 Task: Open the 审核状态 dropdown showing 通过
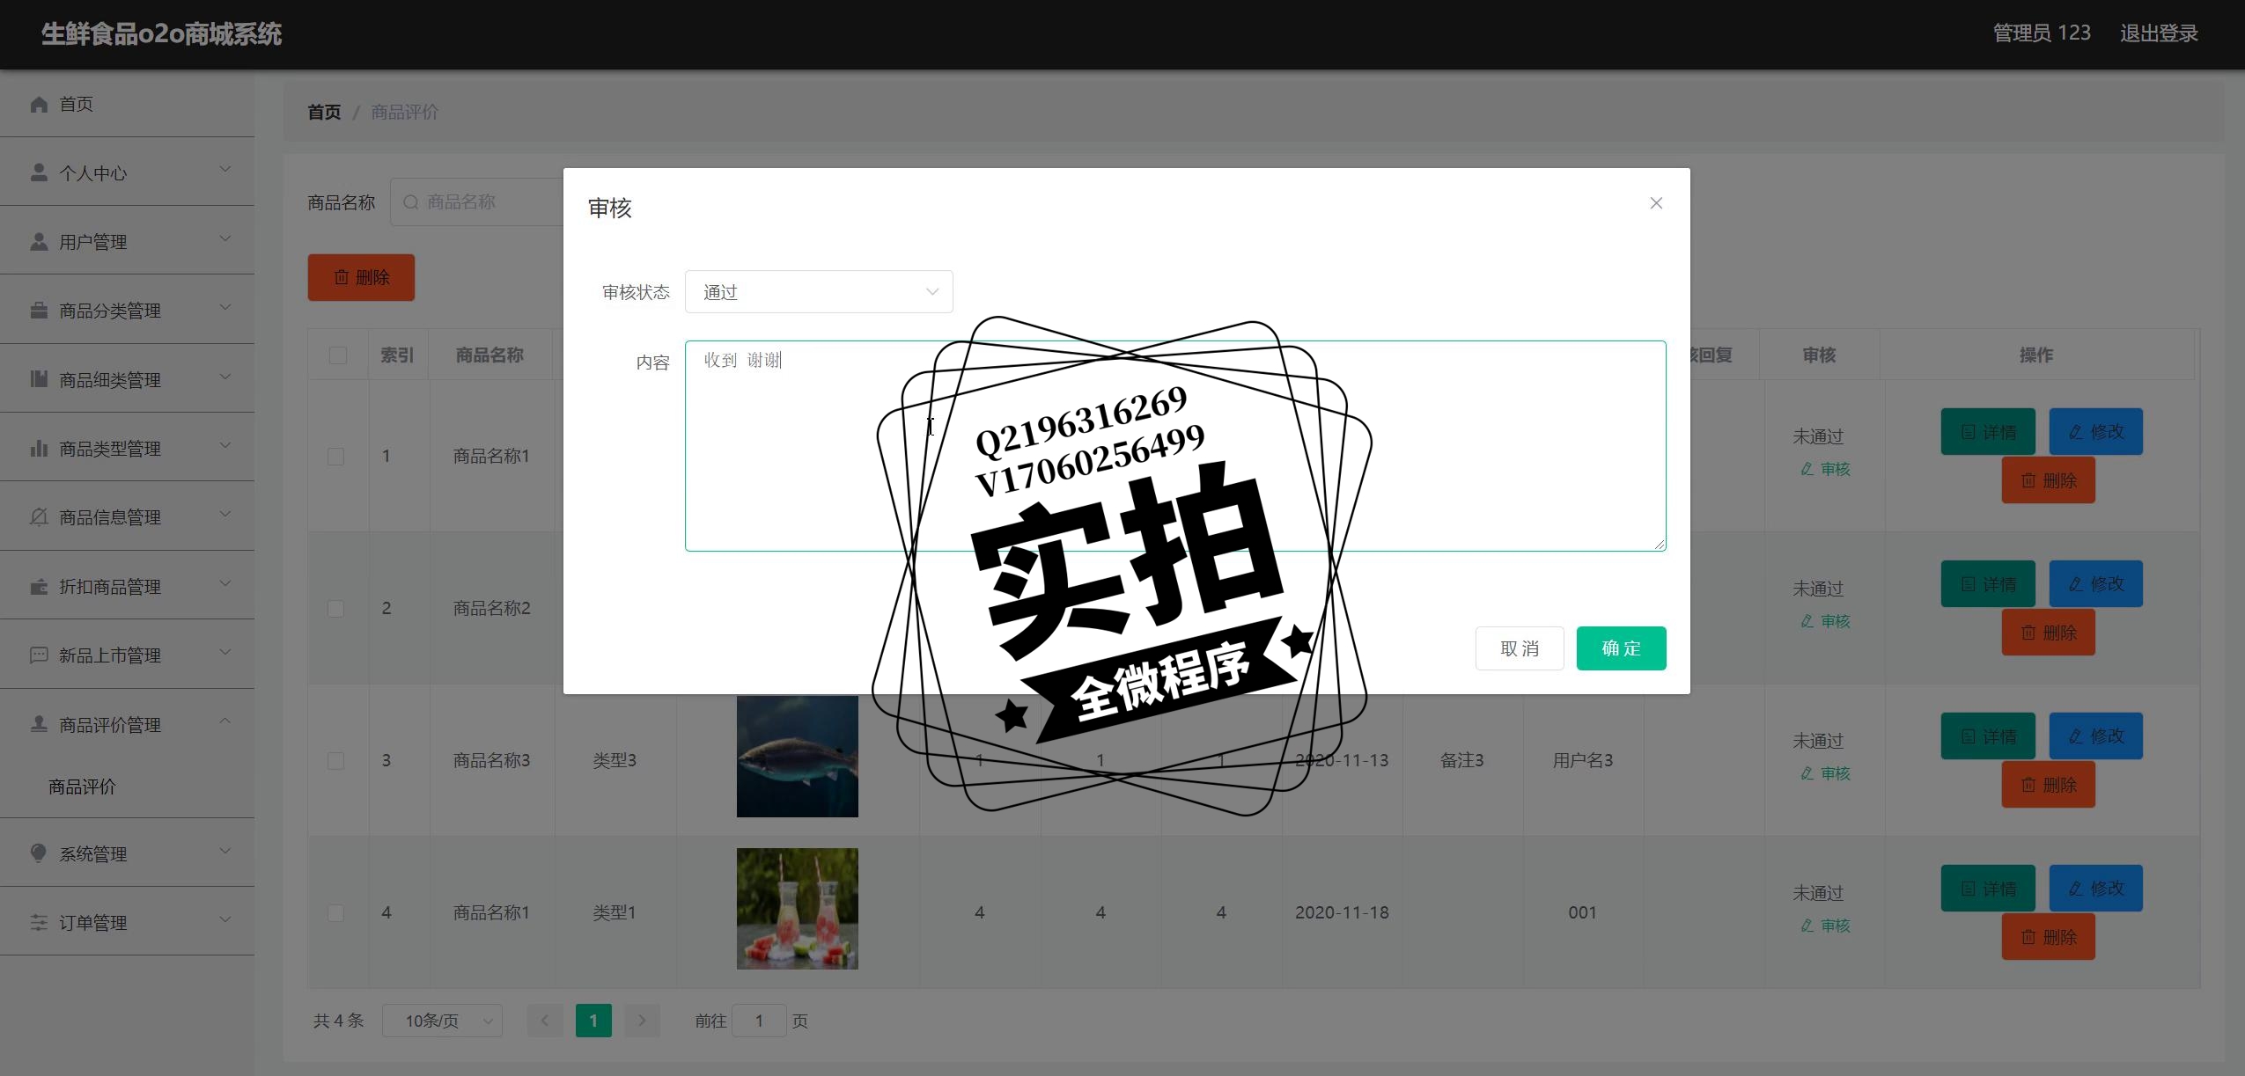(x=819, y=292)
